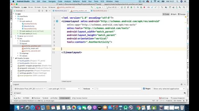199x111 pixels.
Task: Open the App Store from the Dock
Action: click(x=110, y=108)
